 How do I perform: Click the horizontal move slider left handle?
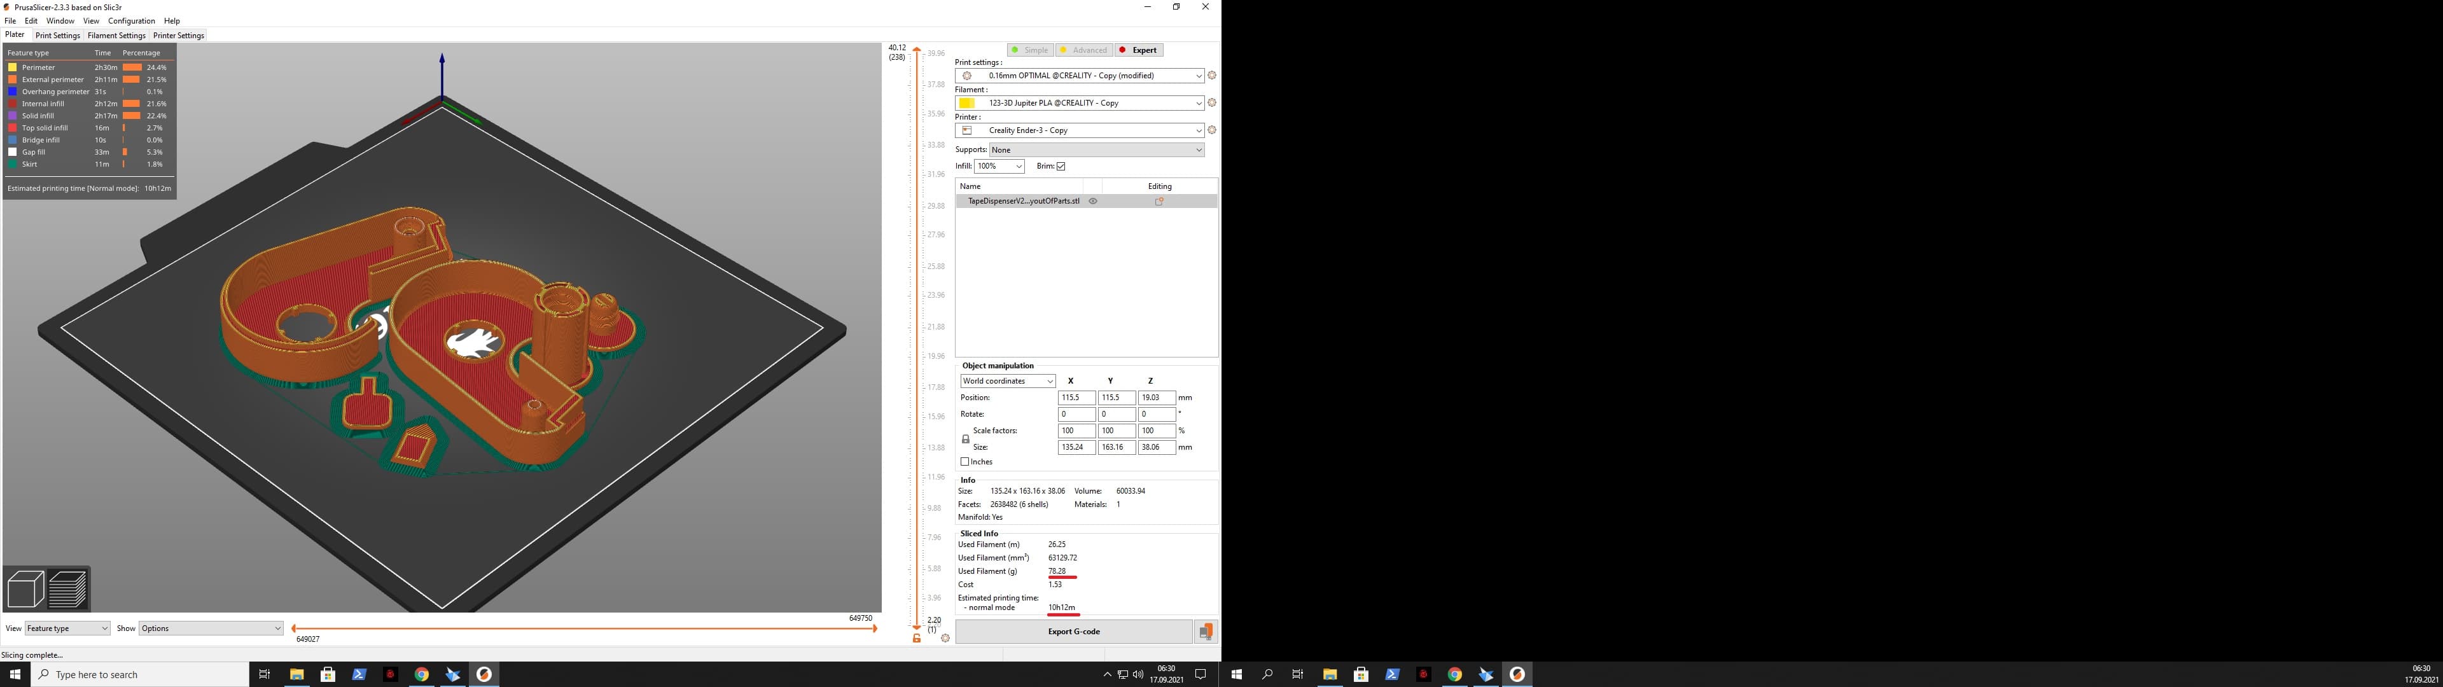coord(294,628)
